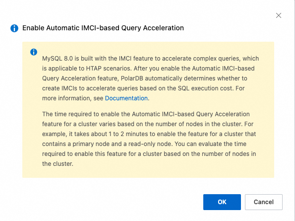The height and width of the screenshot is (221, 295).
Task: Click Query Acceleration feature, in the third line
Action: click(x=80, y=78)
